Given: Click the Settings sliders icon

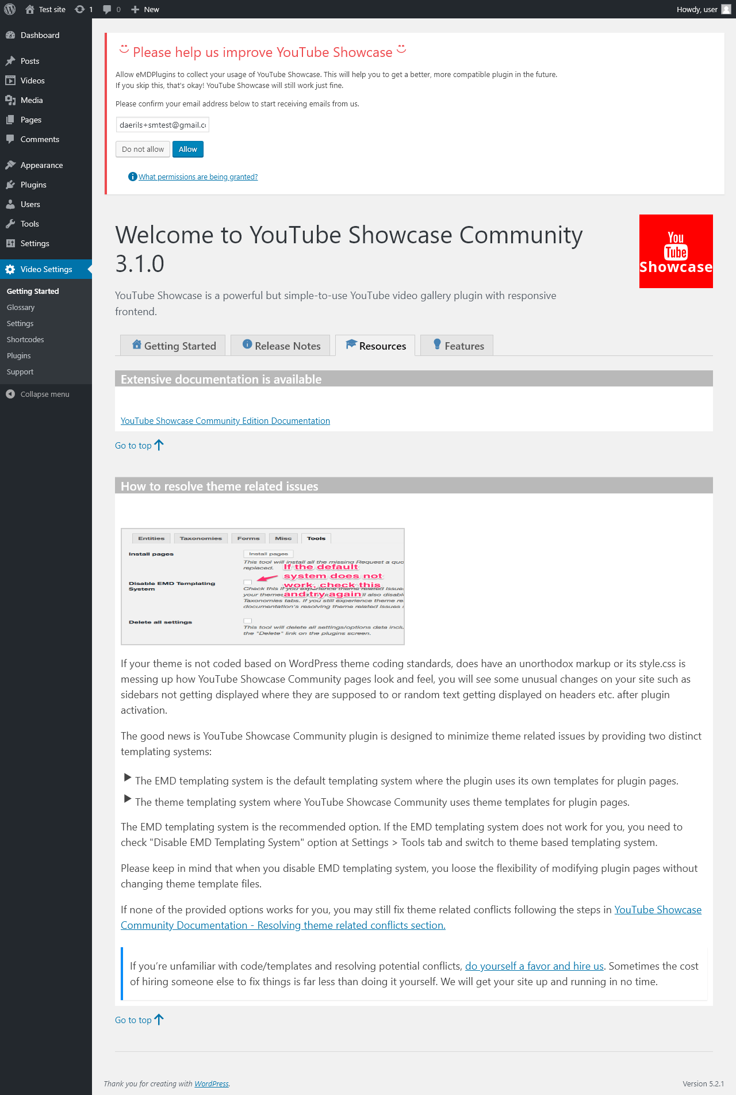Looking at the screenshot, I should pos(10,243).
